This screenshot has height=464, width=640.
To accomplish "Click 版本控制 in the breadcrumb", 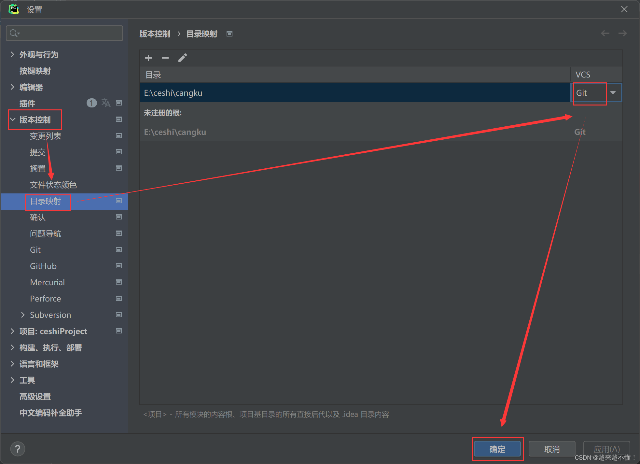I will point(155,34).
